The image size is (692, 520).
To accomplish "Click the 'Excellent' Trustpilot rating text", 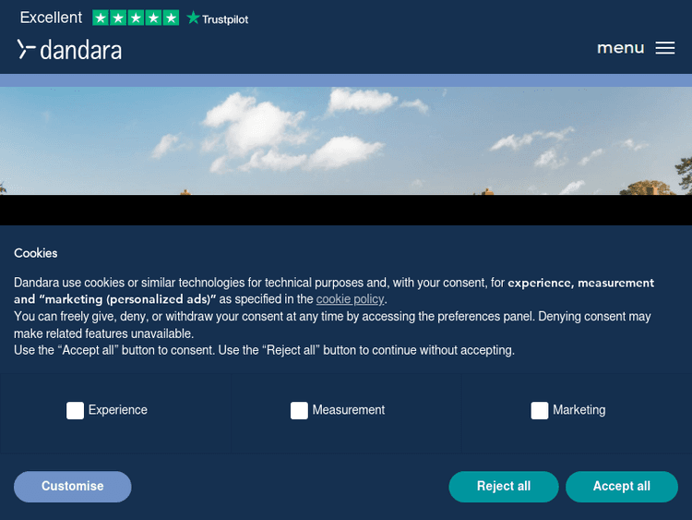I will [51, 18].
